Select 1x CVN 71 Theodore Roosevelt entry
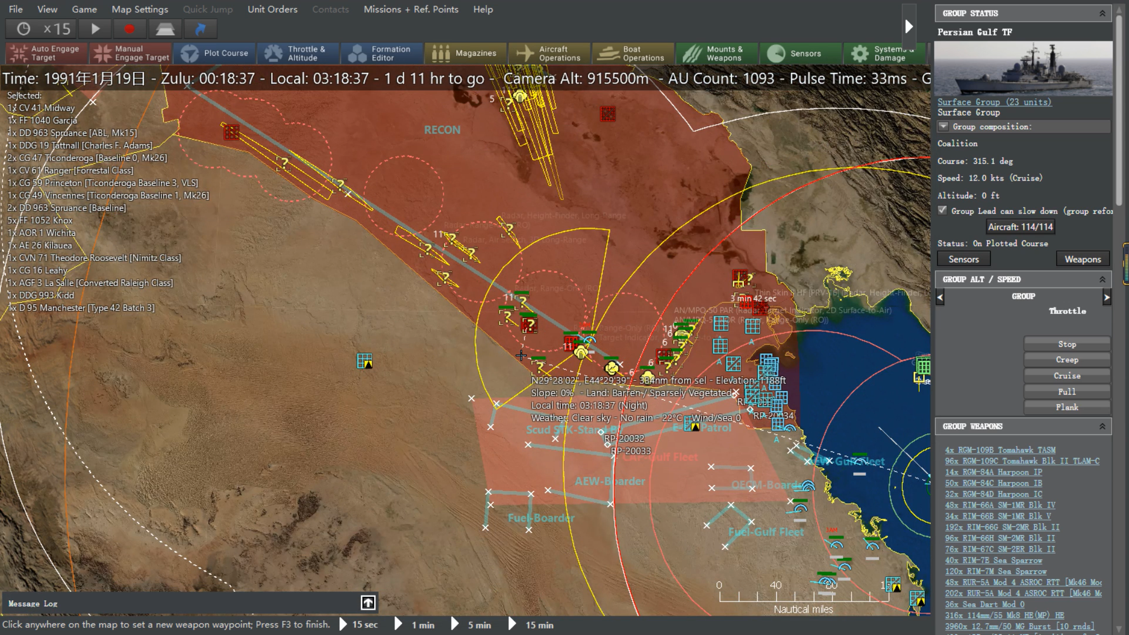 (x=94, y=258)
